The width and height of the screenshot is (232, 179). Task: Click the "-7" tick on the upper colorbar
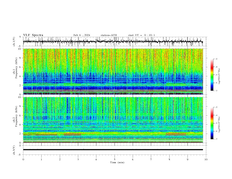click(216, 91)
